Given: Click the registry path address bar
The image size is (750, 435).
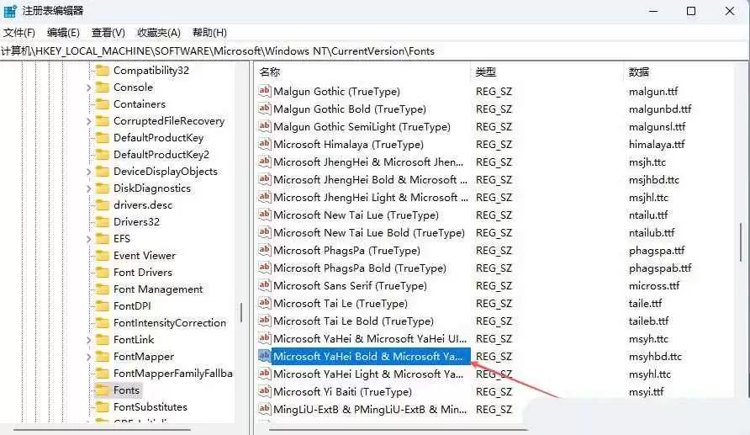Looking at the screenshot, I should (x=375, y=51).
